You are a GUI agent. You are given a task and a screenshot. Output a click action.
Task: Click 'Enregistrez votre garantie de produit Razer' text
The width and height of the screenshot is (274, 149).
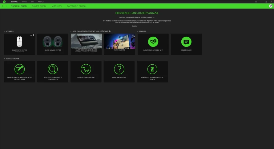point(20,79)
